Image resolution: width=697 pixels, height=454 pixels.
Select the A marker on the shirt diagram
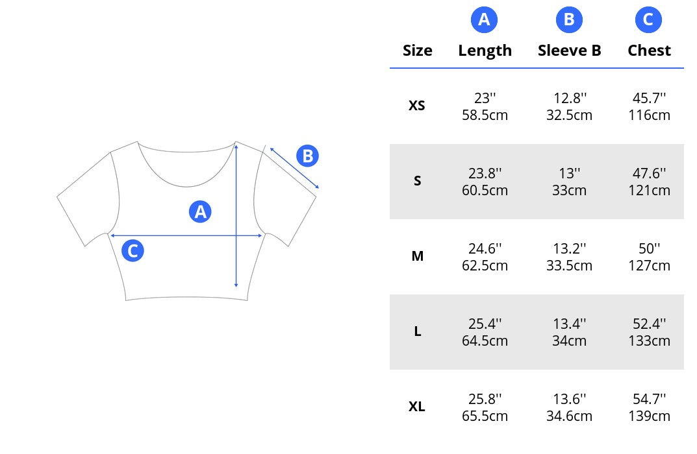[200, 211]
